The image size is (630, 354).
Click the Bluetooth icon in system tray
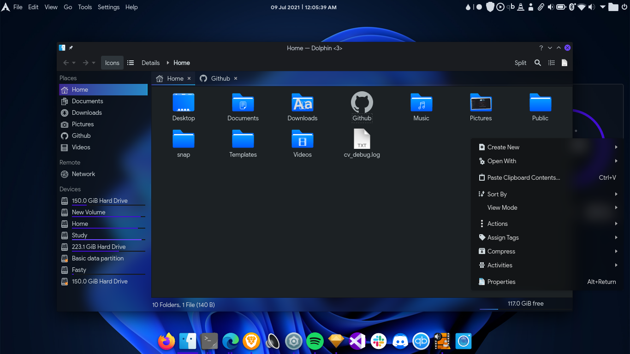click(x=571, y=7)
